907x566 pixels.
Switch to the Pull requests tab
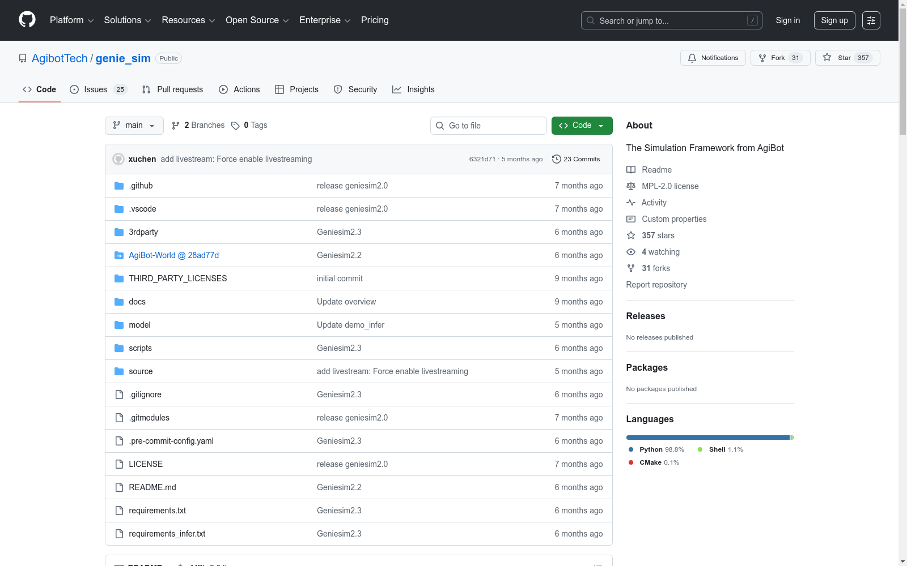tap(172, 89)
